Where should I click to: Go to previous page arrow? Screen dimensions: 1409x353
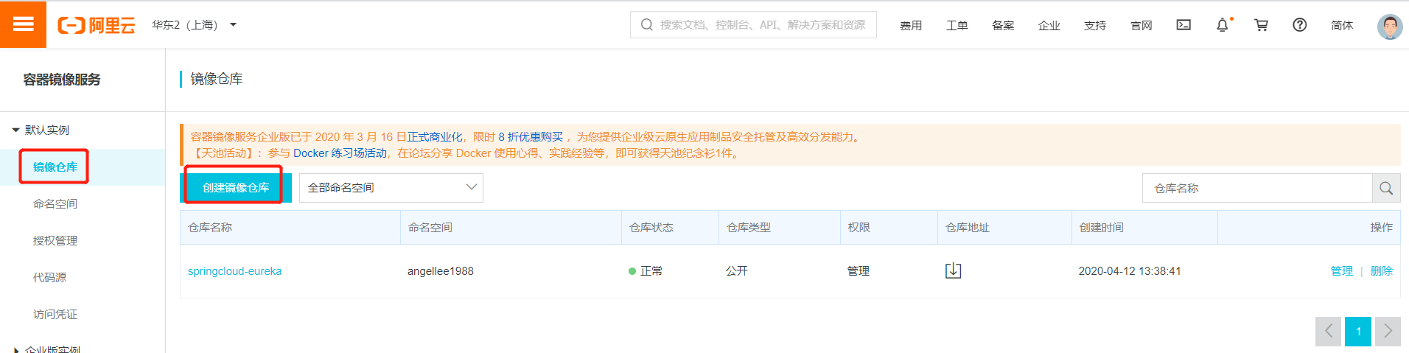point(1329,332)
